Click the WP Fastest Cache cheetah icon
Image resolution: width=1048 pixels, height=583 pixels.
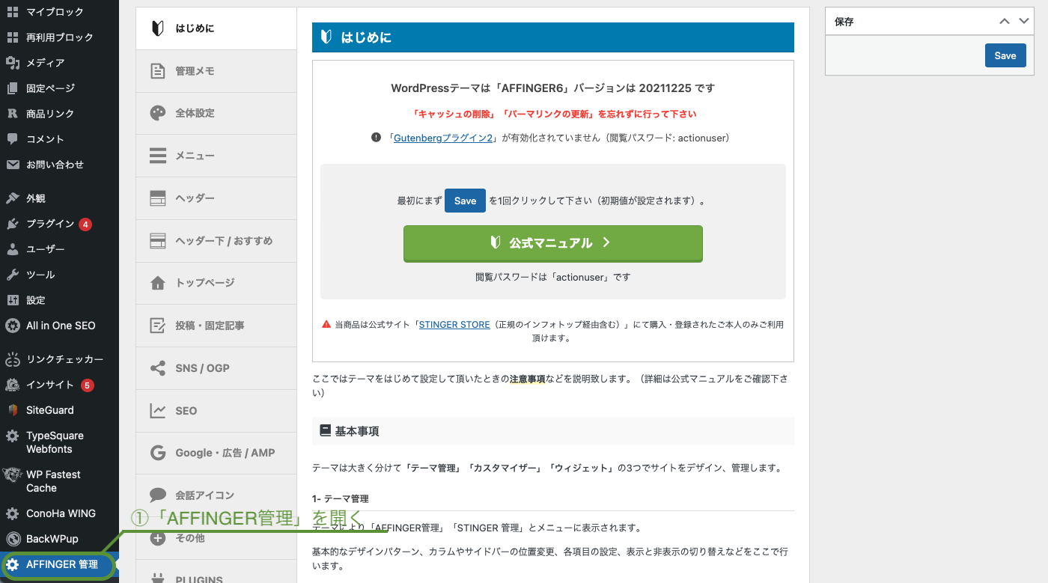pos(12,474)
